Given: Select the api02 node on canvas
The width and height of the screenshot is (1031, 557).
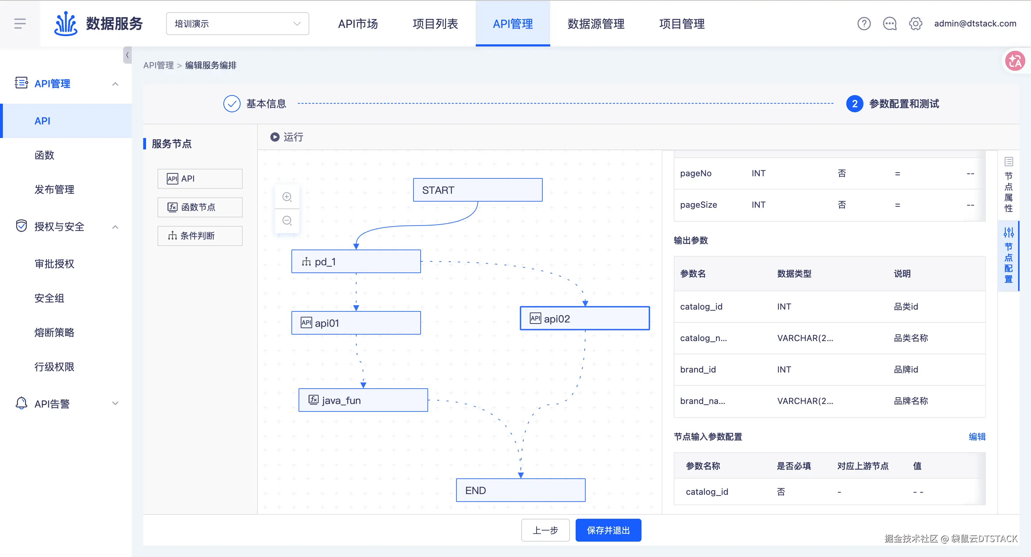Looking at the screenshot, I should click(584, 319).
